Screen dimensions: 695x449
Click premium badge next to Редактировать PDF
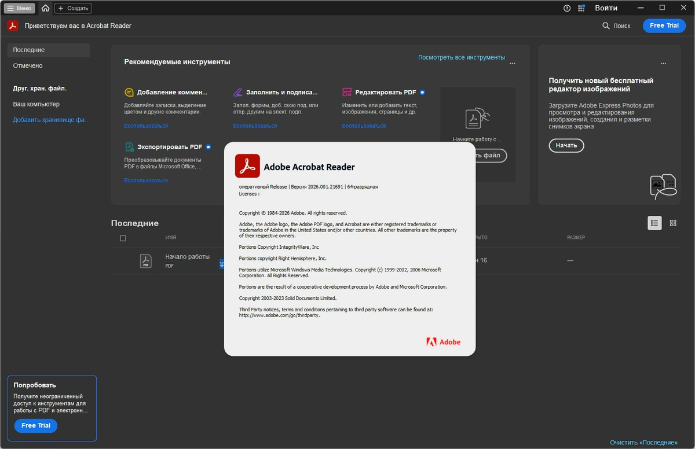(422, 92)
